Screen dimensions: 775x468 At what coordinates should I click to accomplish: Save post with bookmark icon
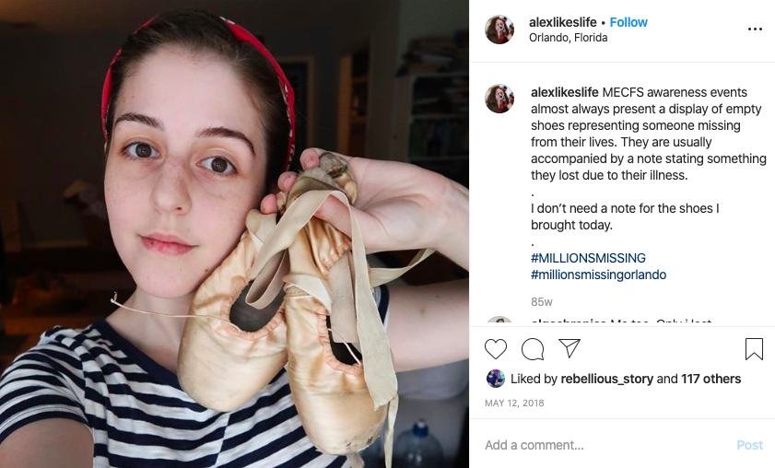click(754, 349)
